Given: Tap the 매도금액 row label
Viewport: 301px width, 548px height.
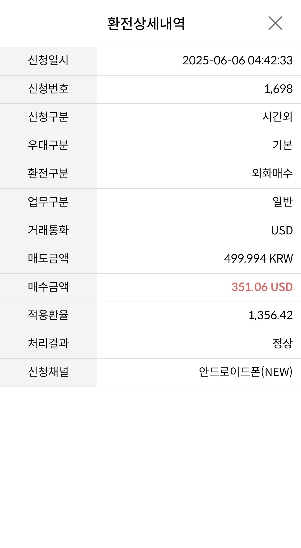Looking at the screenshot, I should (48, 259).
